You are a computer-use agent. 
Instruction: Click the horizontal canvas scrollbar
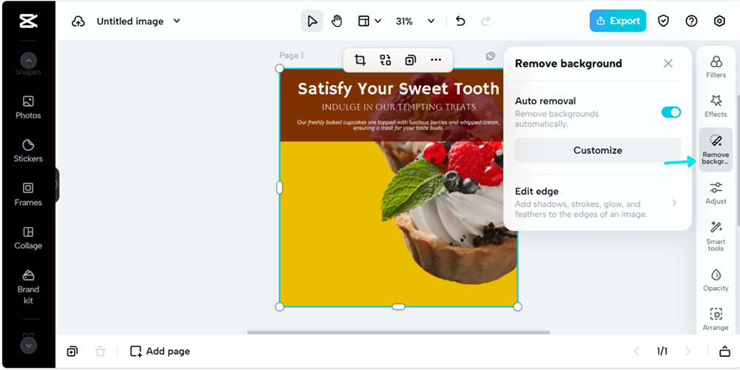click(398, 332)
